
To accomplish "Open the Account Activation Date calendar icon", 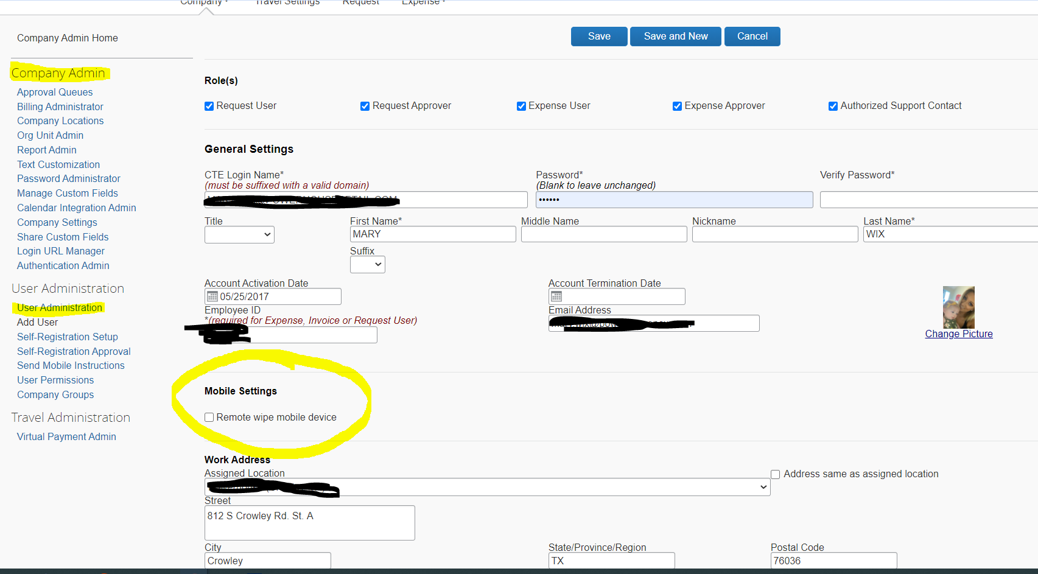I will [x=212, y=296].
